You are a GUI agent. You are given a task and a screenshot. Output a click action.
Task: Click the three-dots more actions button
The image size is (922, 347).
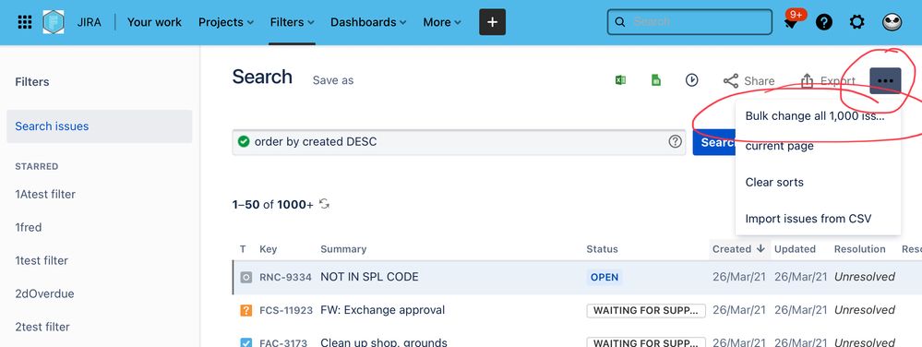(x=885, y=81)
